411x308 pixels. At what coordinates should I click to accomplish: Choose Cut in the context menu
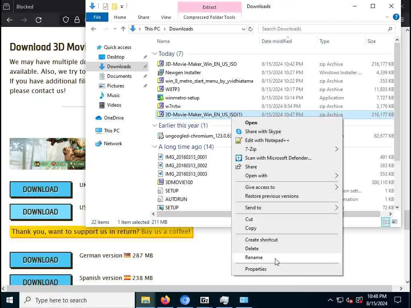coord(249,219)
